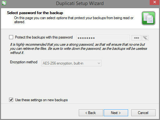Click the italic strong password recommendation text

[x=78, y=49]
